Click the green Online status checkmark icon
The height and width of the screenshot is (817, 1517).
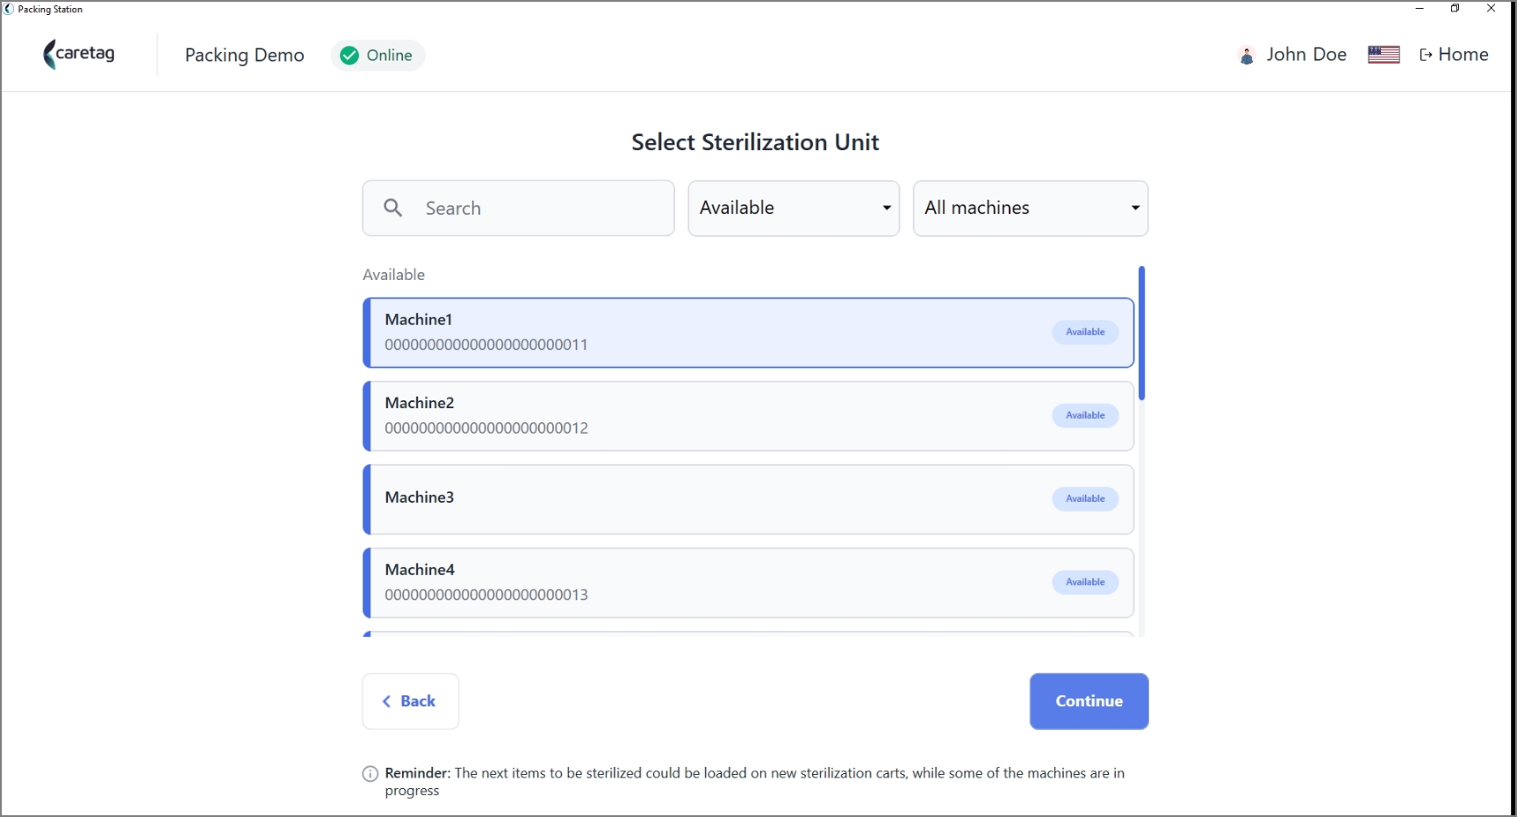[349, 55]
